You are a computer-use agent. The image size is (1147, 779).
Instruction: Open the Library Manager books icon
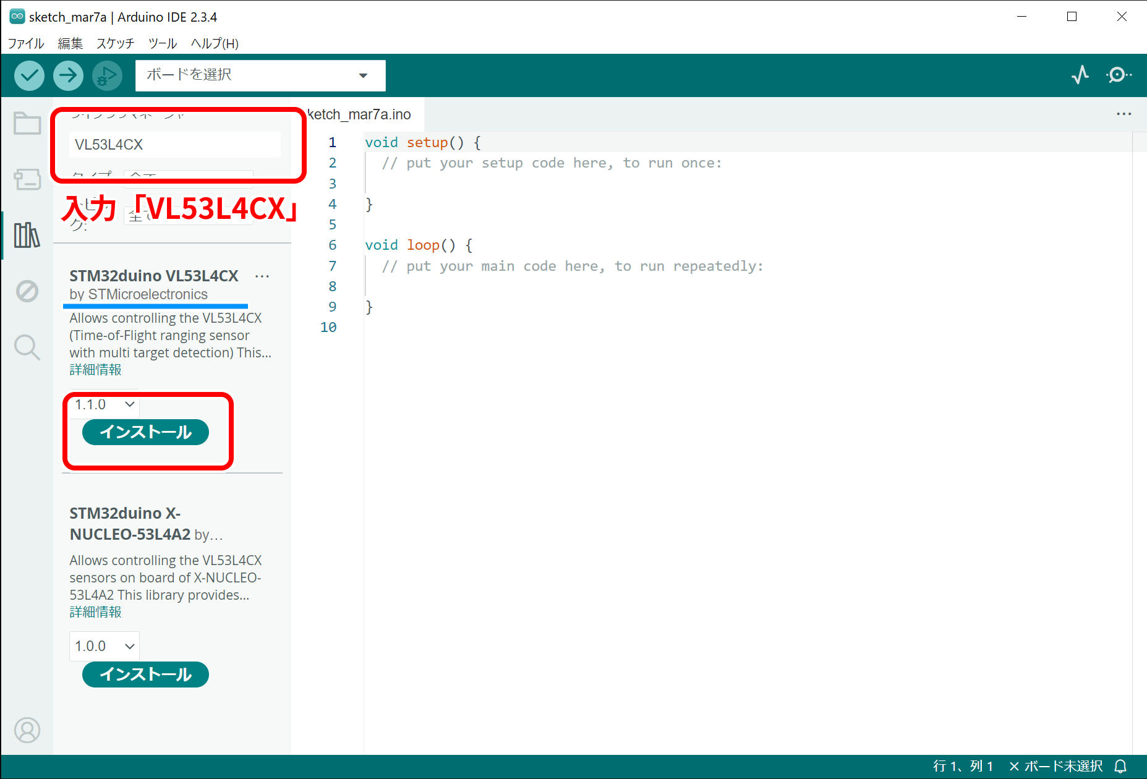pyautogui.click(x=27, y=235)
